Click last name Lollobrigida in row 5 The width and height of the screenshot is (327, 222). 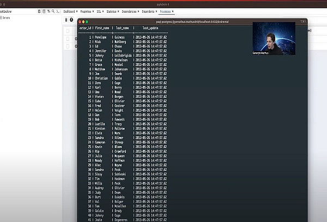click(123, 56)
